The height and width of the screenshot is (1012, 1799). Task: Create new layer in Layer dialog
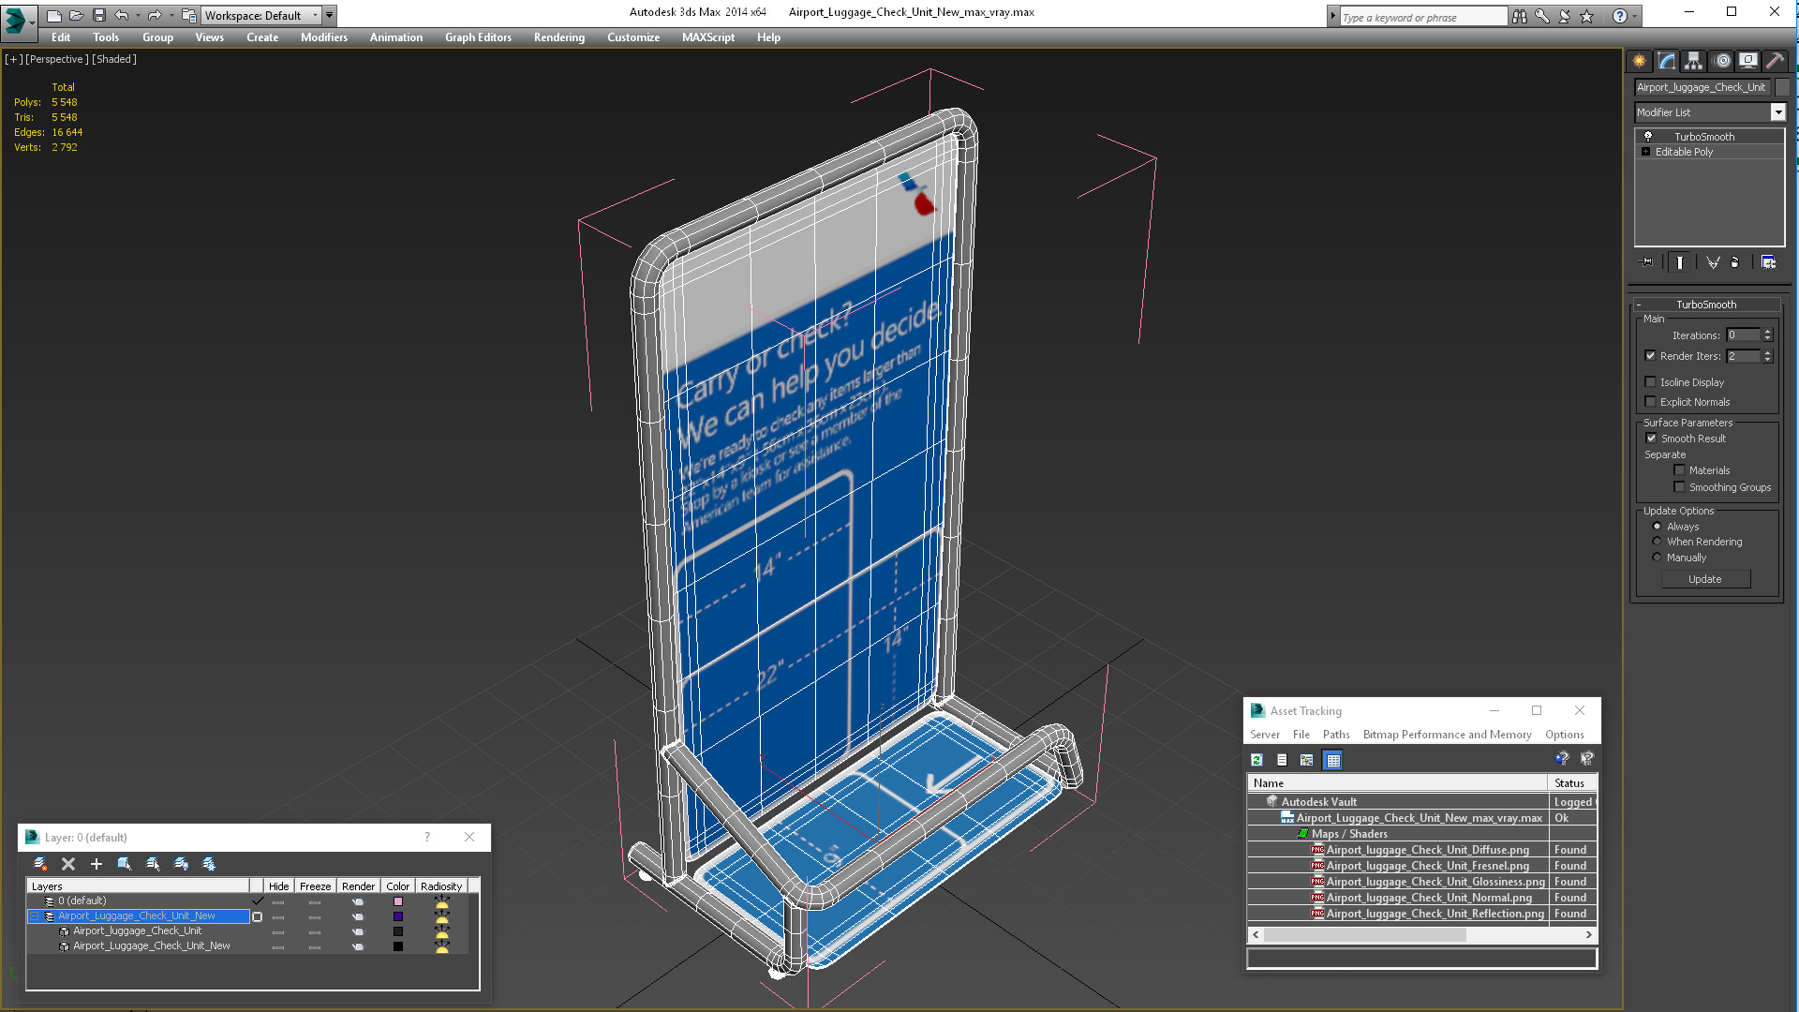[40, 864]
